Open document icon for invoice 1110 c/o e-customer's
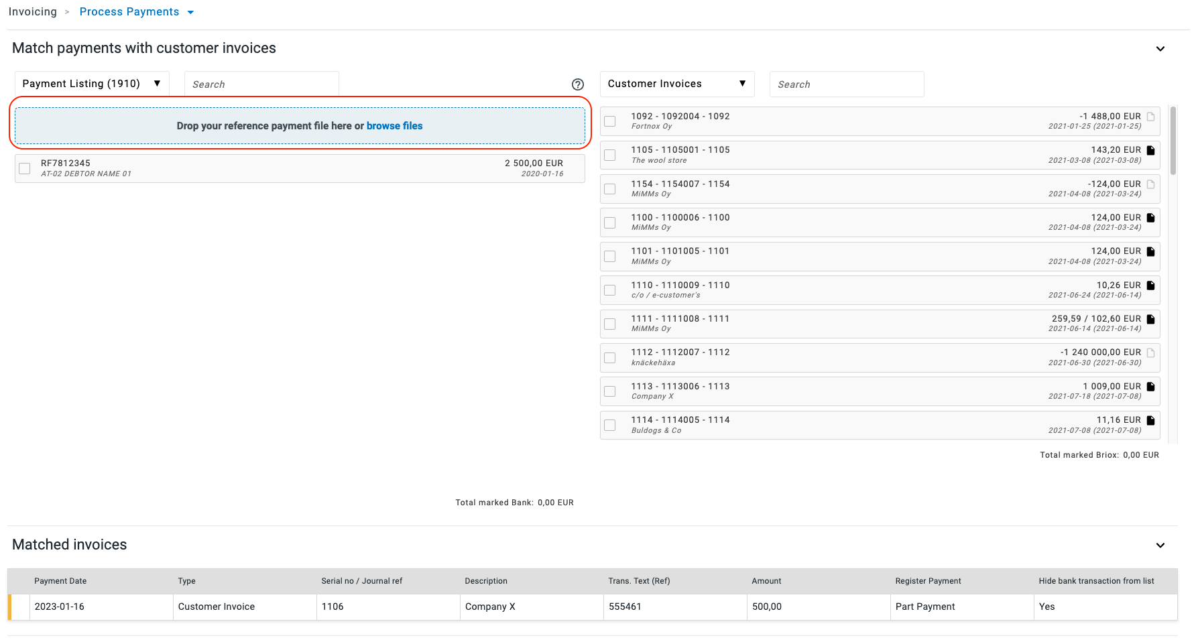The height and width of the screenshot is (644, 1198). coord(1151,285)
